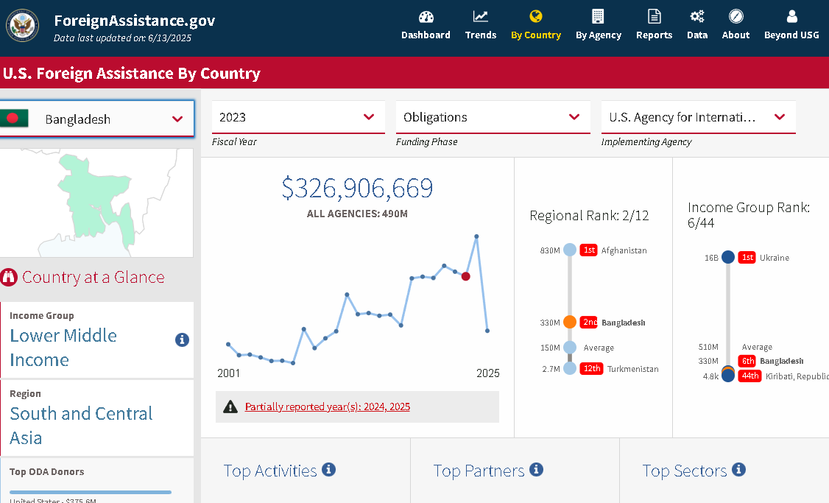Click the Top Activities info icon

pos(329,469)
